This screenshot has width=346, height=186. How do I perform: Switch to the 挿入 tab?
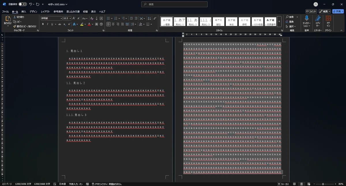(24, 12)
